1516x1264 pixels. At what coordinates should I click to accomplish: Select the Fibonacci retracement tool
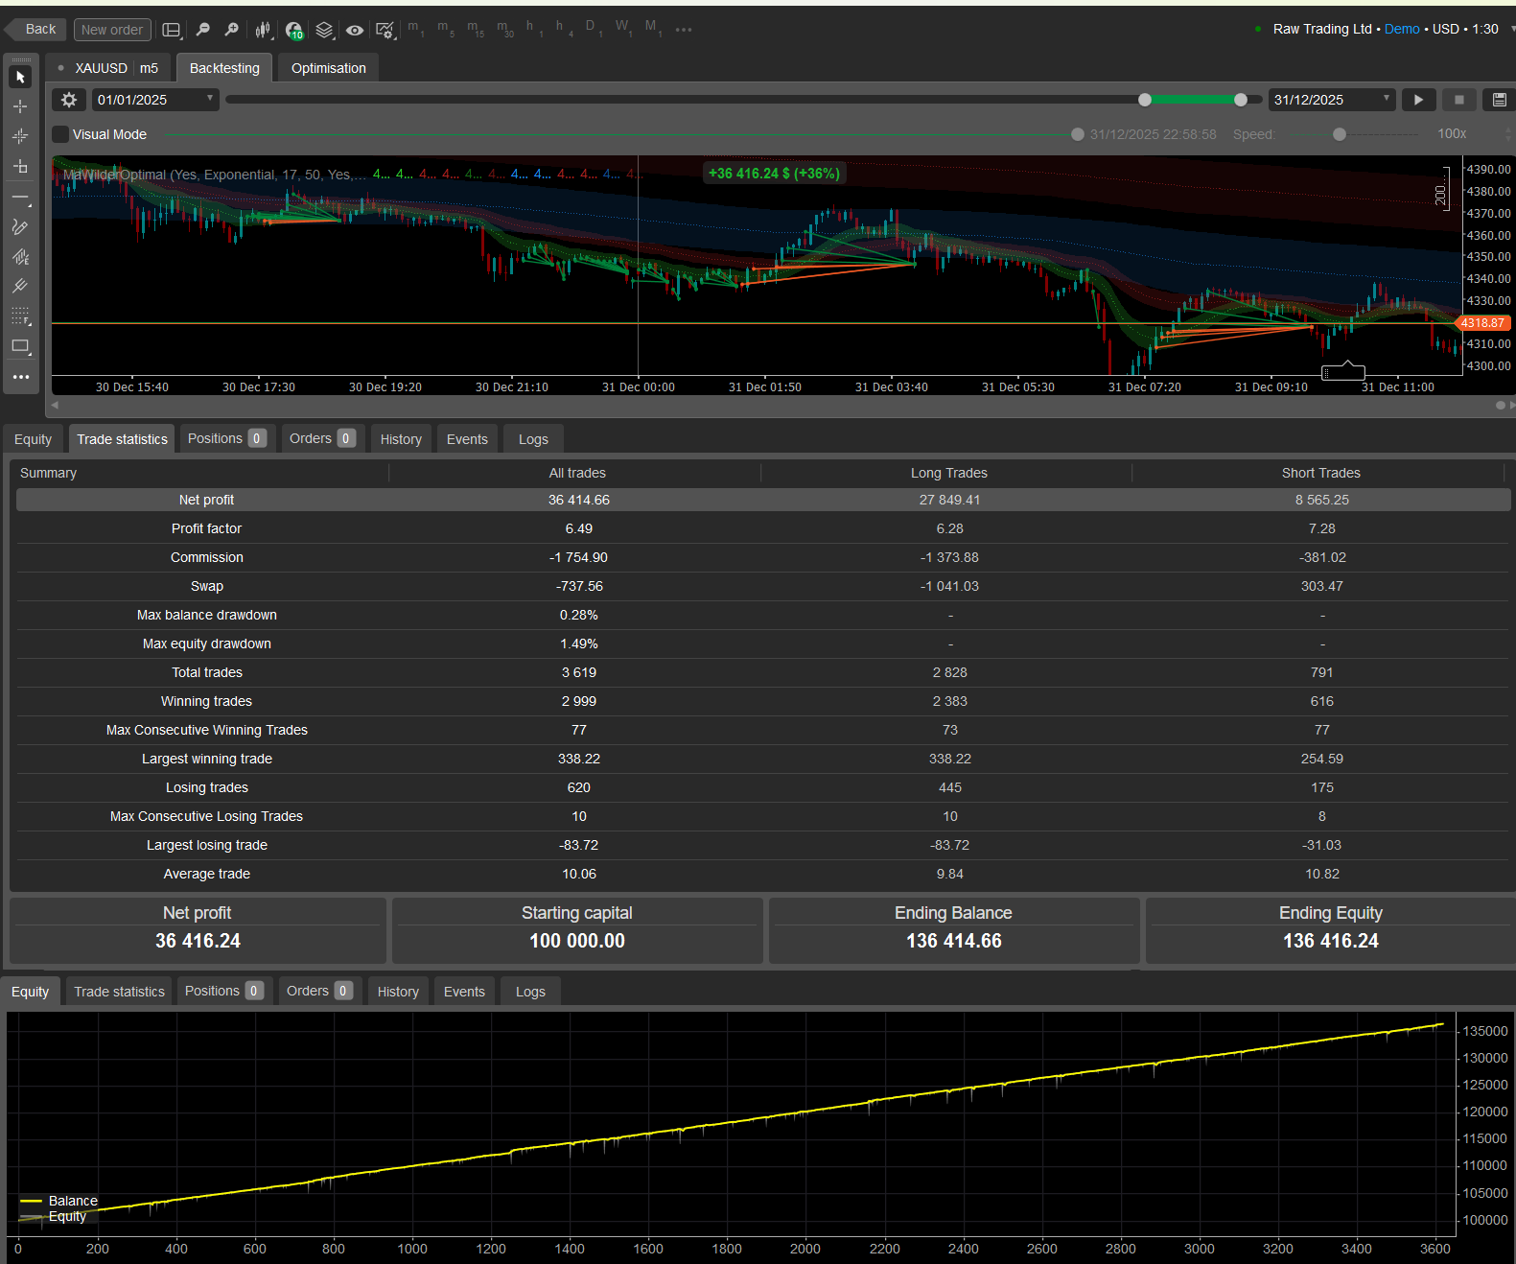(x=20, y=316)
